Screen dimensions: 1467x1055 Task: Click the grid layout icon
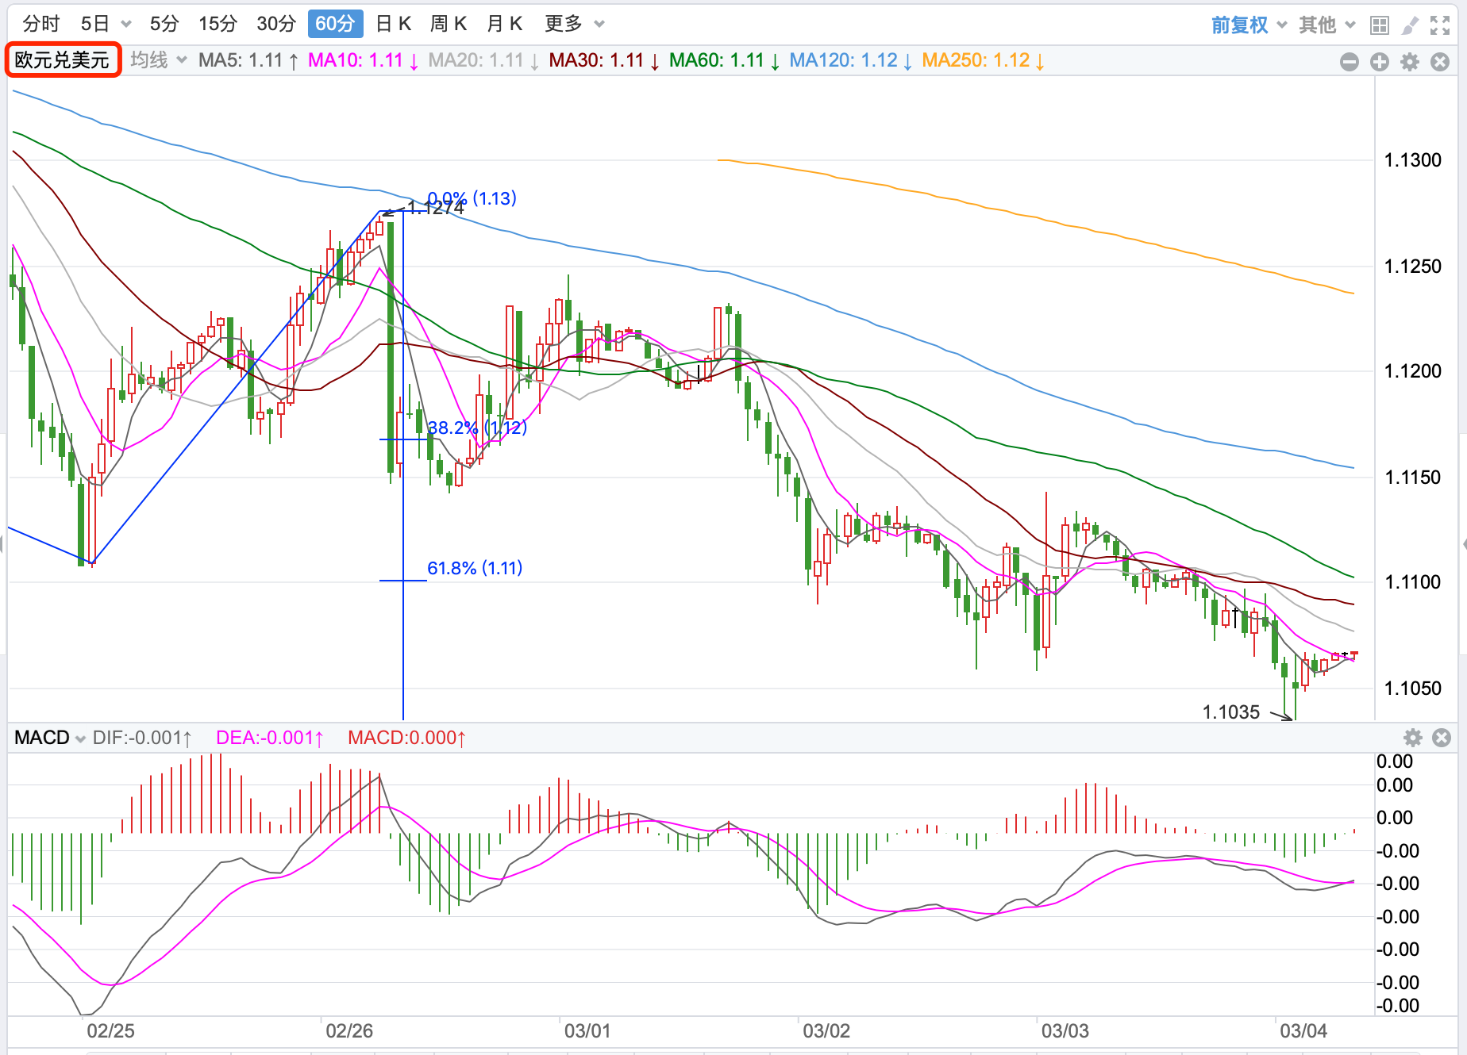(x=1380, y=25)
